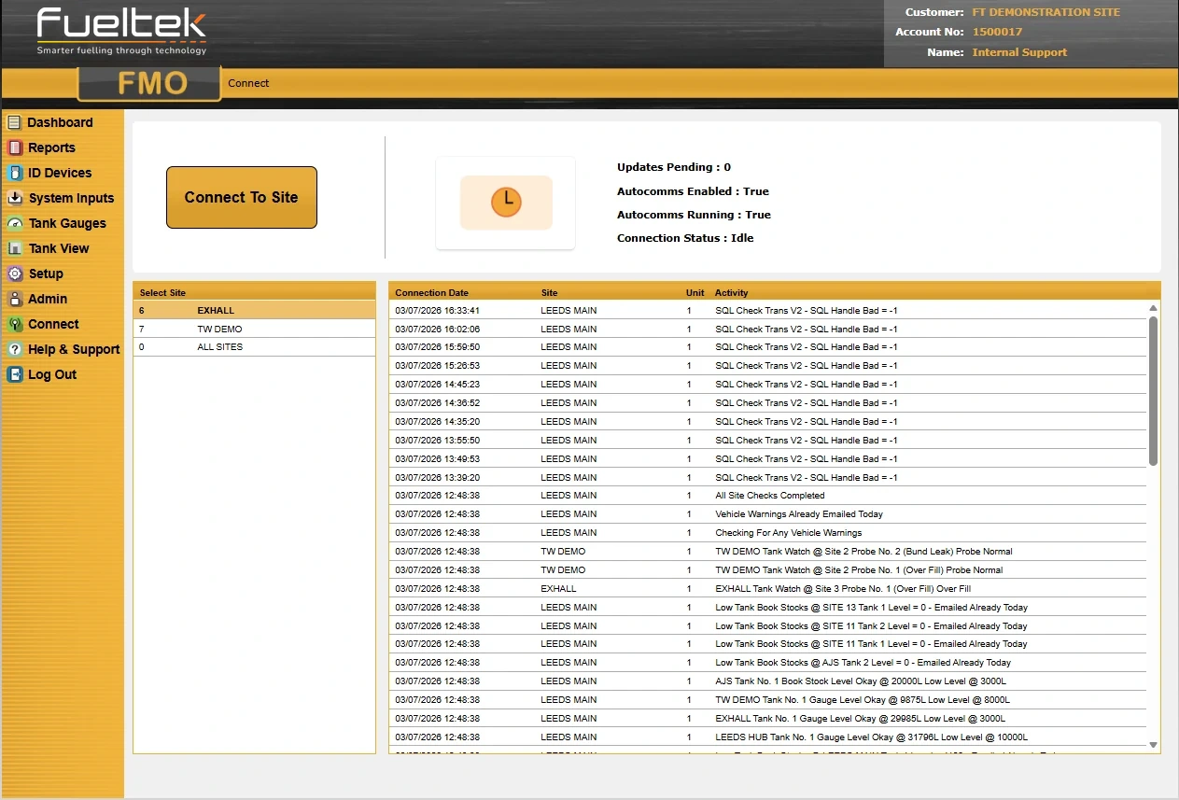The height and width of the screenshot is (800, 1179).
Task: Click the orange clock status icon
Action: point(506,203)
